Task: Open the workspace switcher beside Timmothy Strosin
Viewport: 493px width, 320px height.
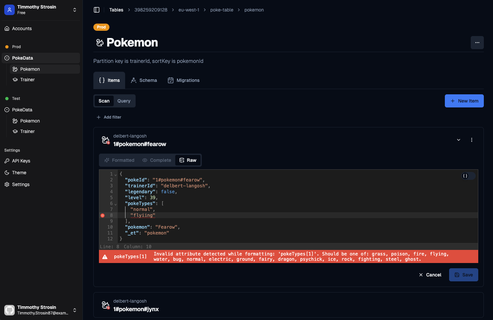Action: click(75, 9)
